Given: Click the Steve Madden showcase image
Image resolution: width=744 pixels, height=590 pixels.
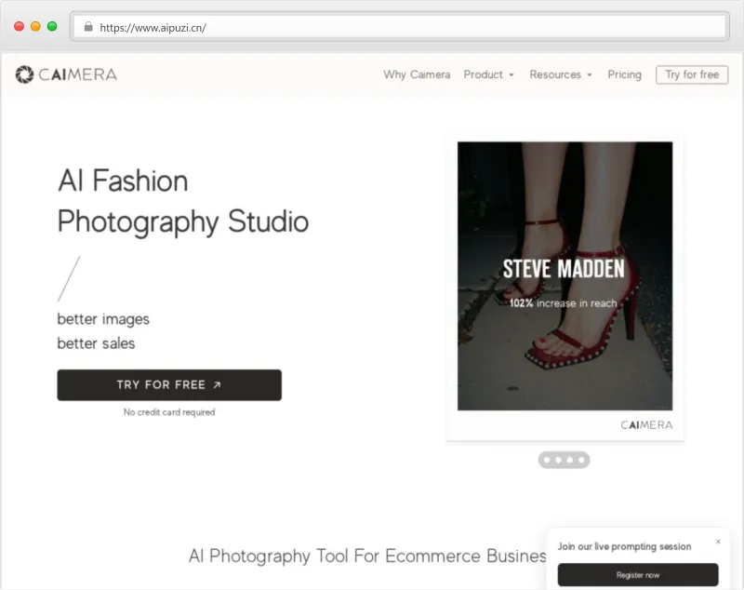Looking at the screenshot, I should (565, 275).
